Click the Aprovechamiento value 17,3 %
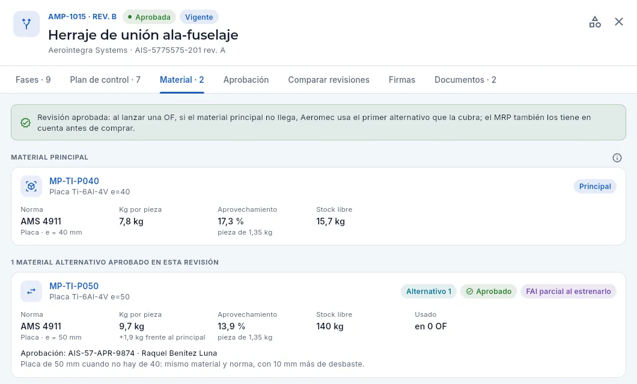Viewport: 637px width, 384px height. tap(231, 221)
